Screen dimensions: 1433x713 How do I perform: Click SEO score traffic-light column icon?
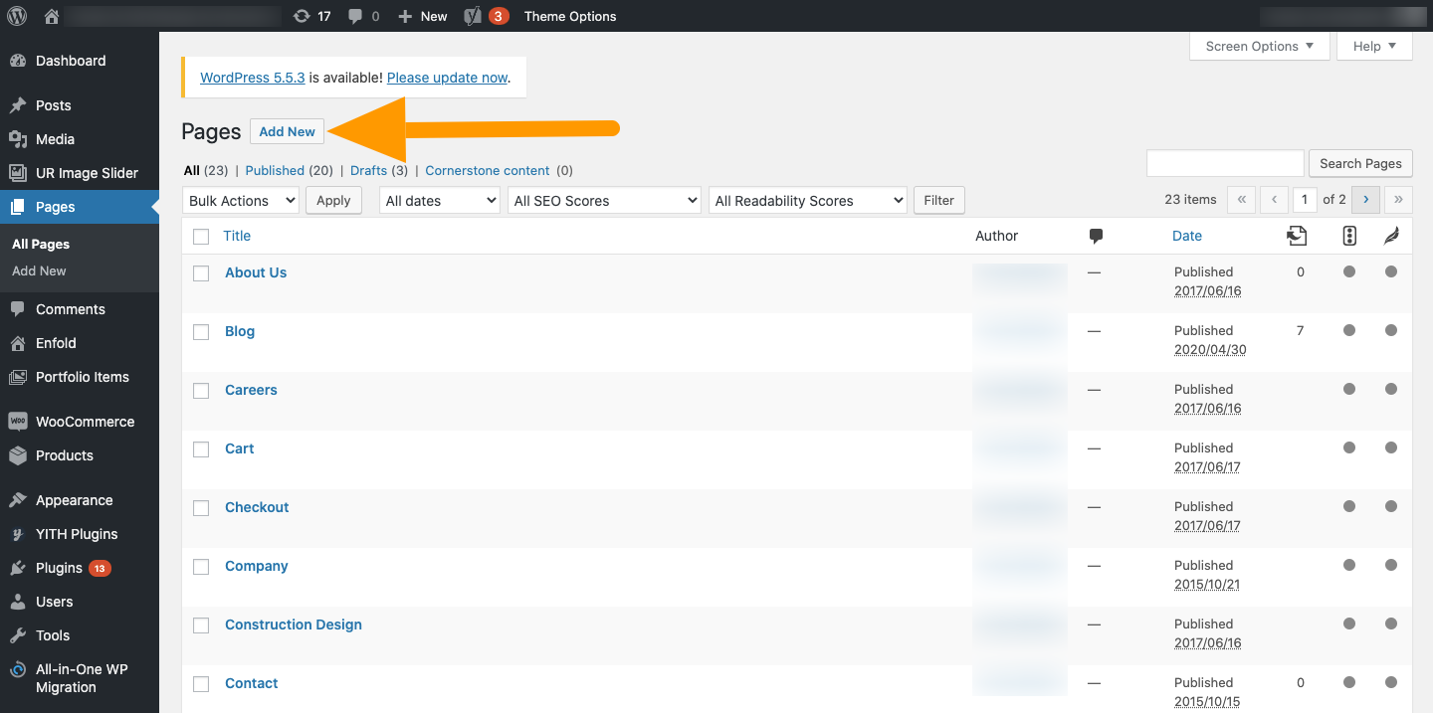(x=1349, y=236)
